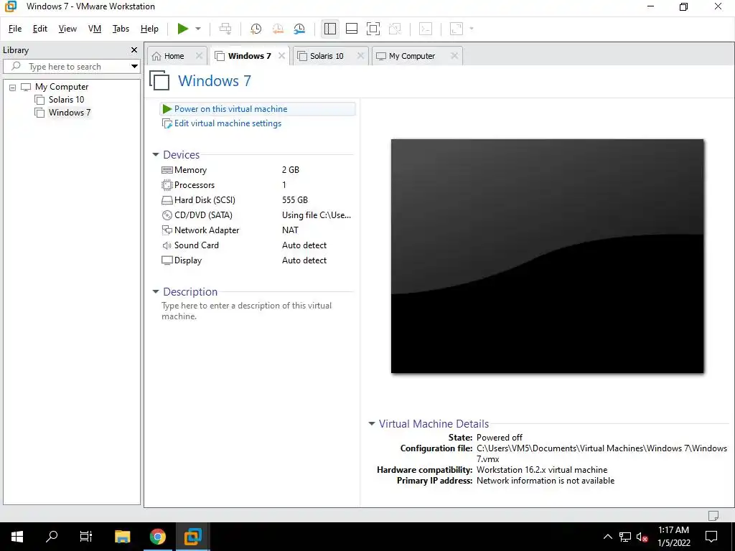Click the Processors device row
Viewport: 735px width, 551px height.
point(257,185)
